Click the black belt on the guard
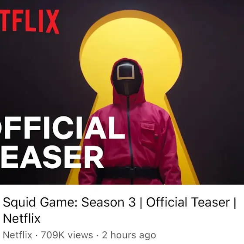 point(129,173)
